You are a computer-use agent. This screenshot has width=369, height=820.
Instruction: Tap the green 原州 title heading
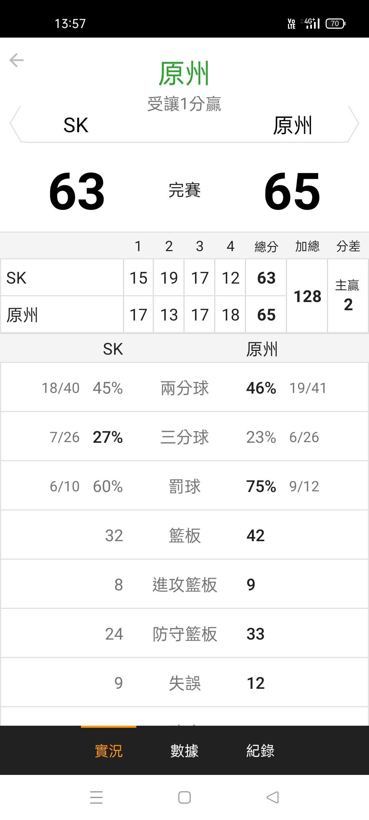point(184,73)
